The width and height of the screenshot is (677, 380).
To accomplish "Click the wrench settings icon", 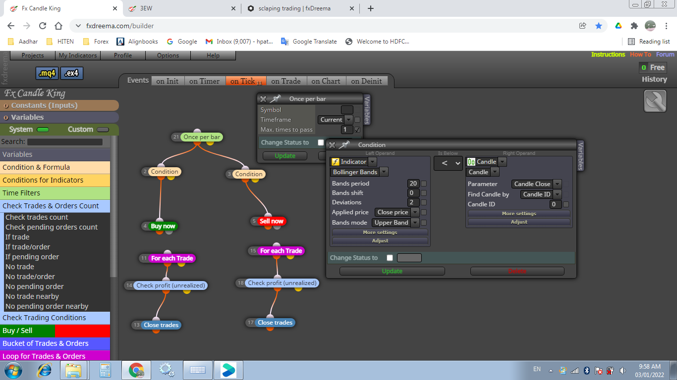I will tap(655, 101).
